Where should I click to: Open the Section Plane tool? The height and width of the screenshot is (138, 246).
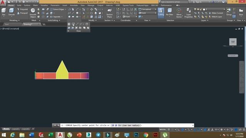[110, 13]
